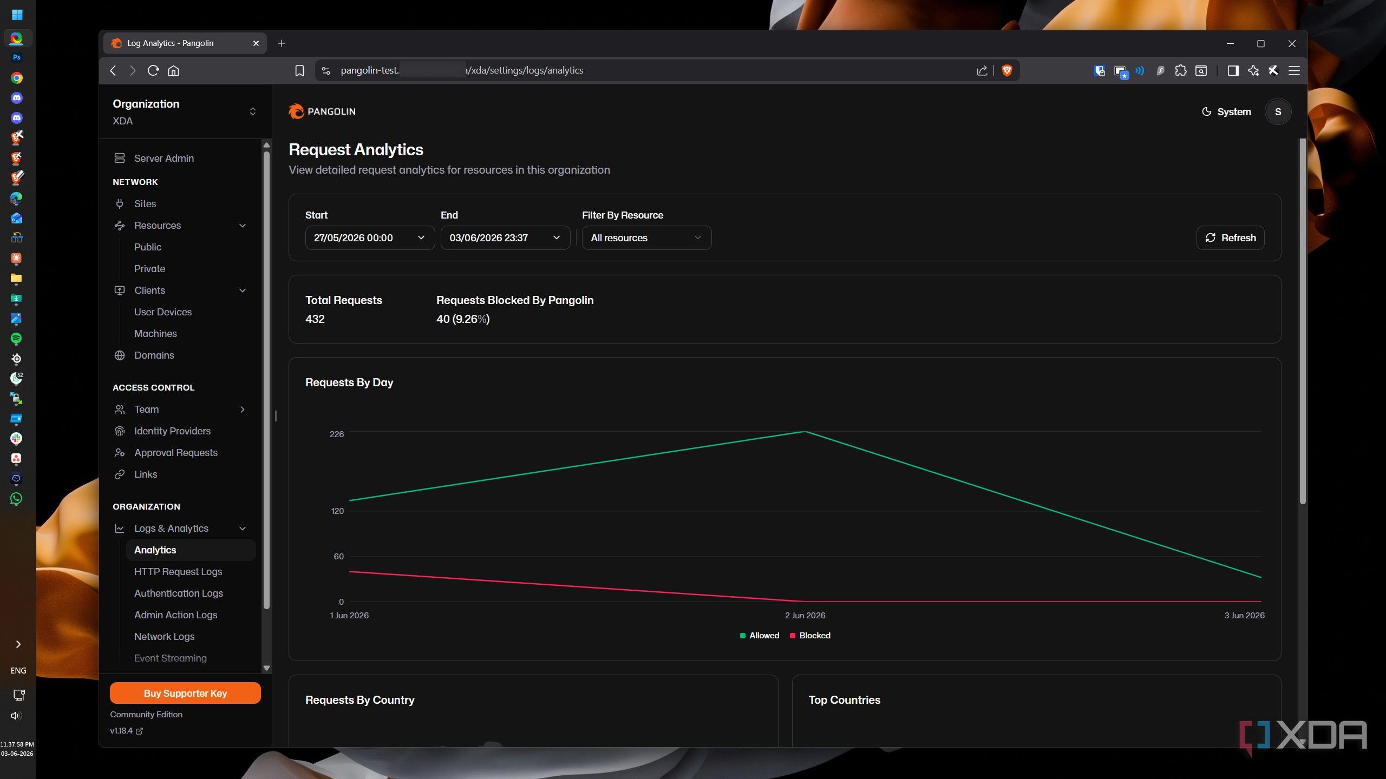1386x779 pixels.
Task: Open a new browser tab
Action: click(x=282, y=43)
